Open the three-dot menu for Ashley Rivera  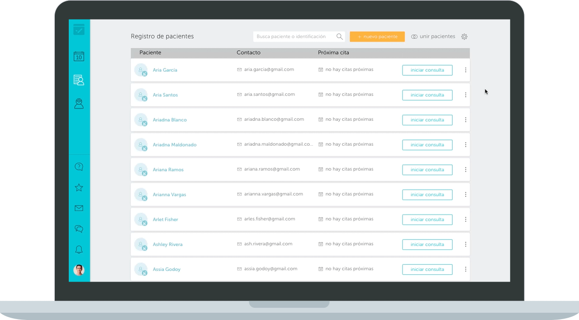(465, 244)
